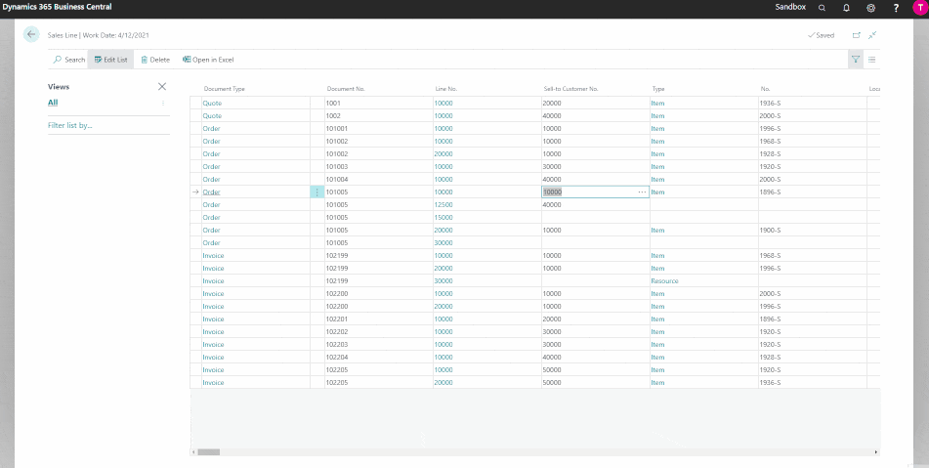Screen dimensions: 929x468
Task: Open row menu for order 101005
Action: pyautogui.click(x=317, y=191)
